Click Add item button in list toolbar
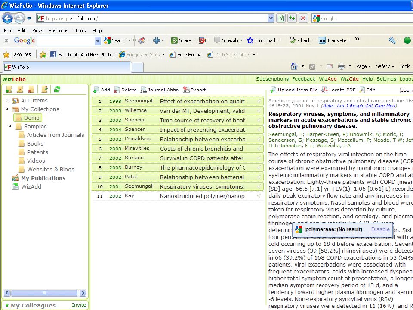This screenshot has height=310, width=413. [102, 90]
